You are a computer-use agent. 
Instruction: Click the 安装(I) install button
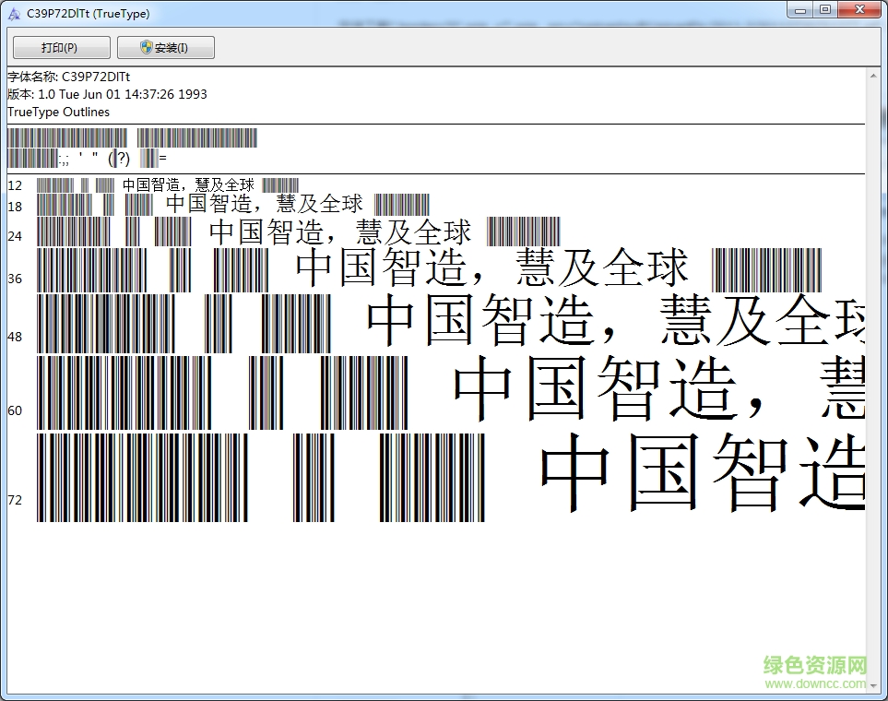coord(165,48)
